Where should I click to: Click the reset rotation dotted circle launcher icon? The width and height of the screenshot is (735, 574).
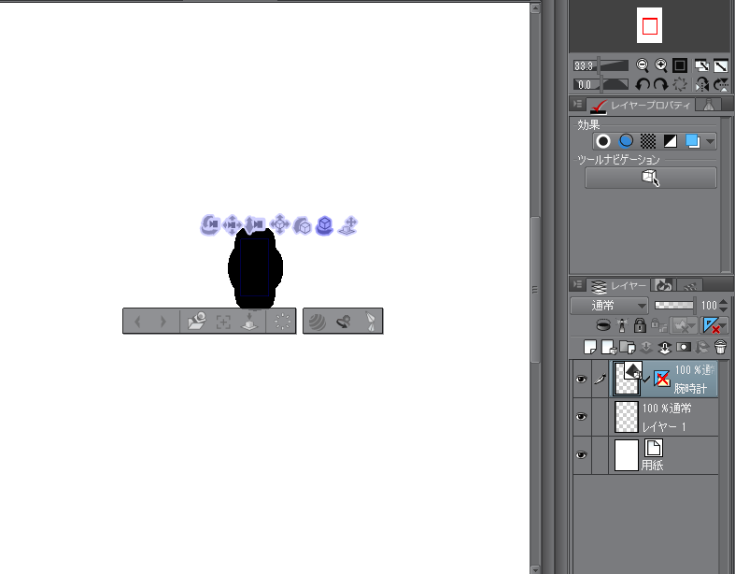click(x=283, y=322)
